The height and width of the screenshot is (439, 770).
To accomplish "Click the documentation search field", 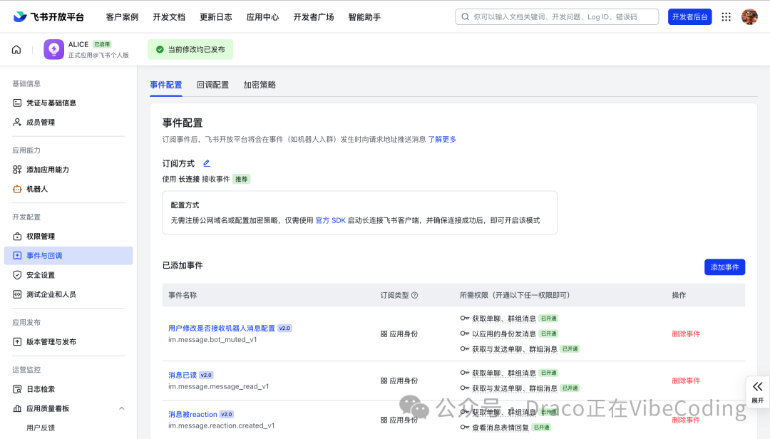I will pos(556,16).
